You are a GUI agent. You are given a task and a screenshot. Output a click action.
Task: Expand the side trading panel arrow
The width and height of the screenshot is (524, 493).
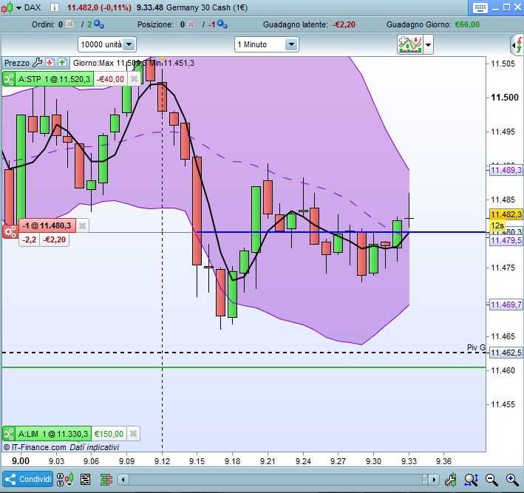point(517,45)
